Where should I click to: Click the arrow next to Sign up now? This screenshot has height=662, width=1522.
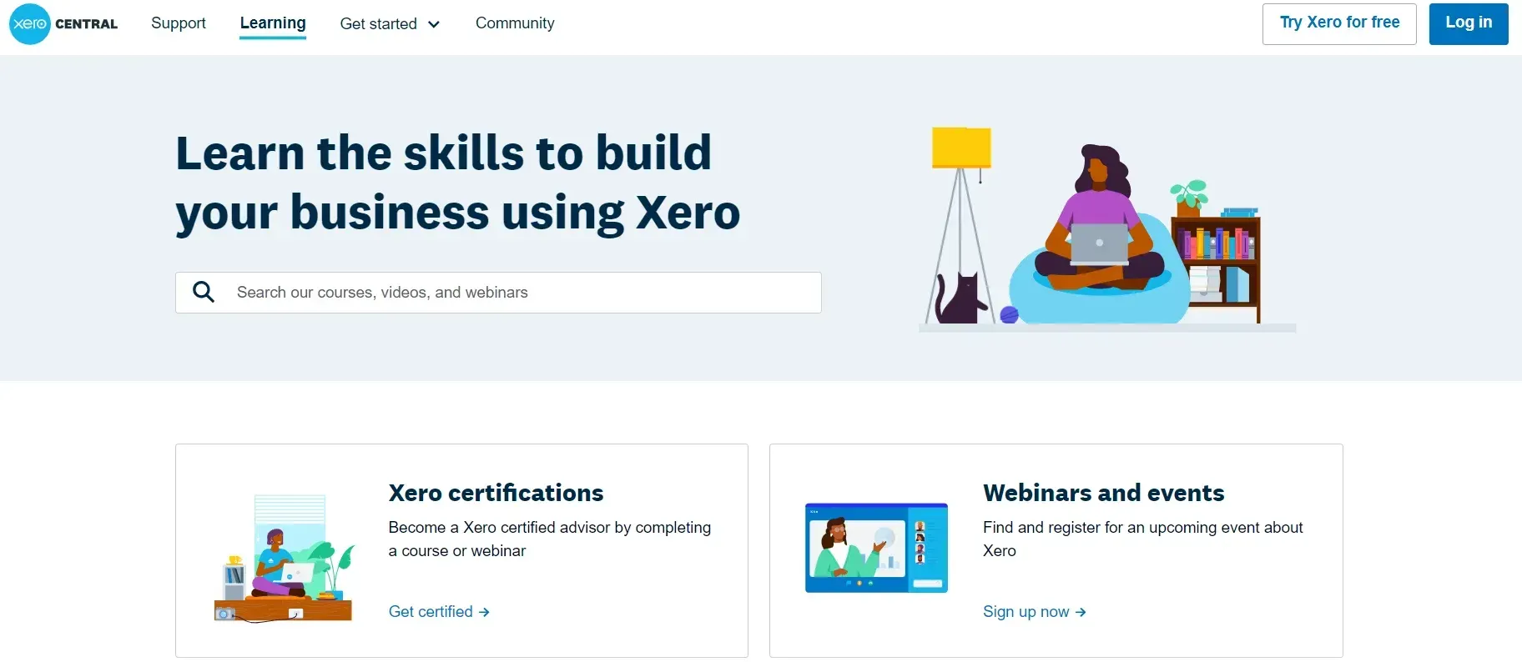click(x=1081, y=612)
